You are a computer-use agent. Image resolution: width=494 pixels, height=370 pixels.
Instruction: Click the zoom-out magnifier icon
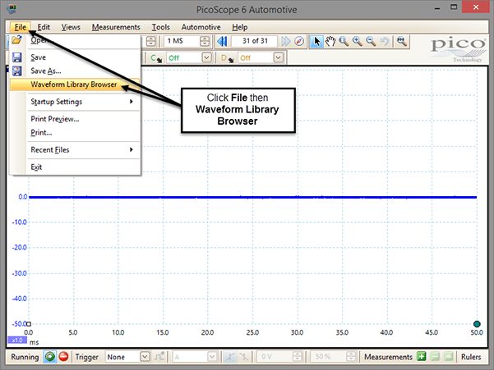pyautogui.click(x=371, y=41)
